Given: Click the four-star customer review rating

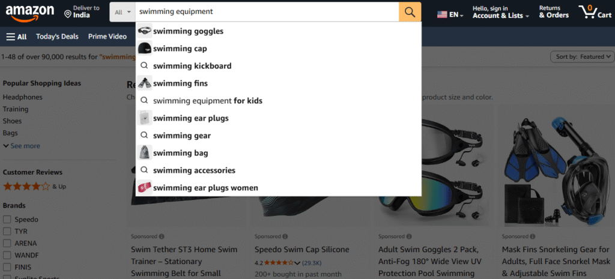Looking at the screenshot, I should pyautogui.click(x=27, y=186).
